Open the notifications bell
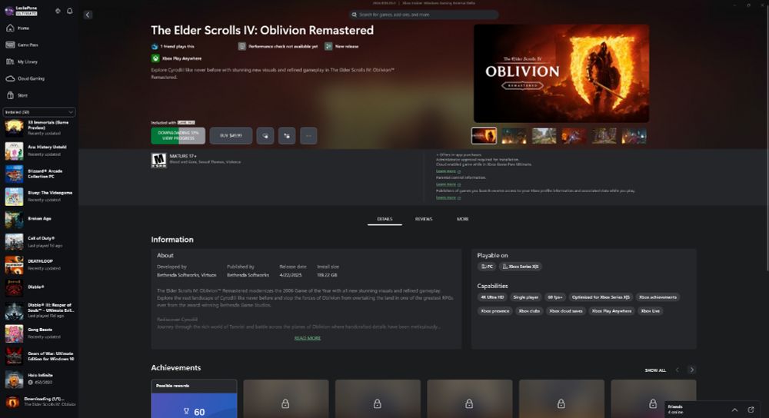This screenshot has height=418, width=769. [70, 11]
